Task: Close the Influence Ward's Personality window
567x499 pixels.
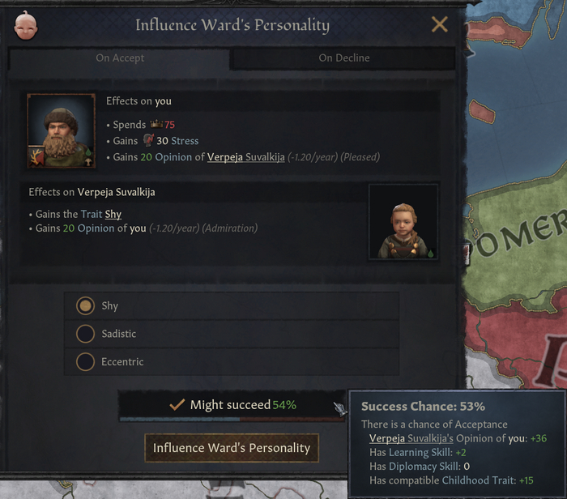Action: click(x=440, y=24)
